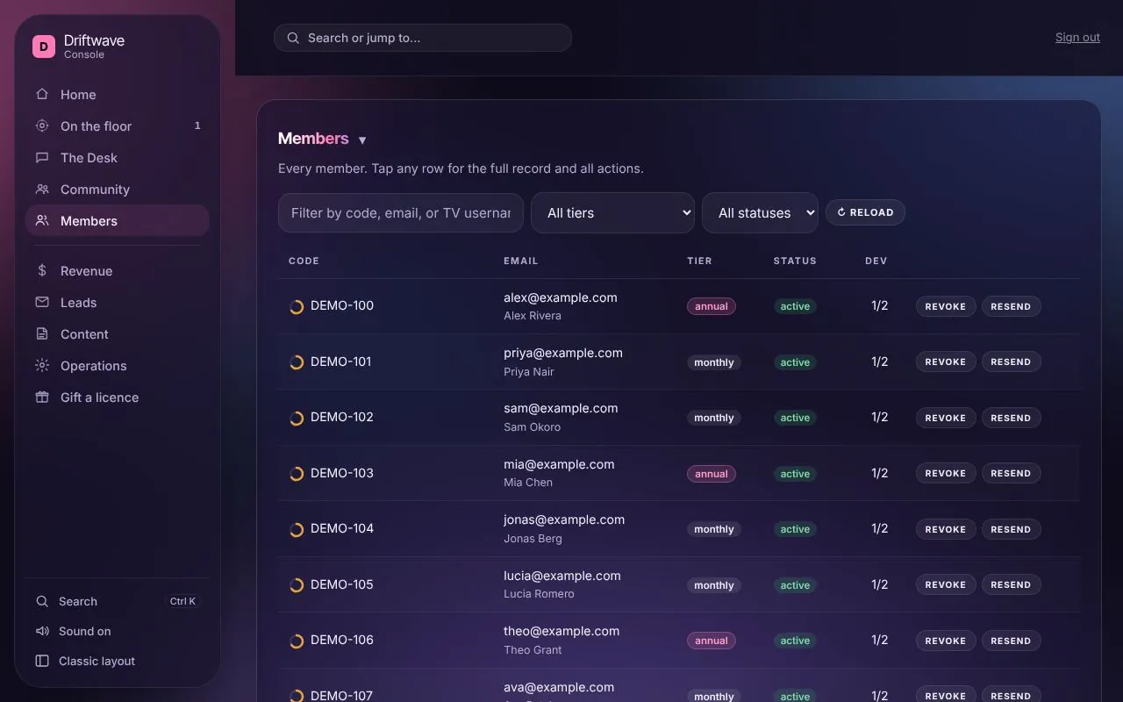Click the filter by code or email field
The width and height of the screenshot is (1123, 702).
click(401, 212)
